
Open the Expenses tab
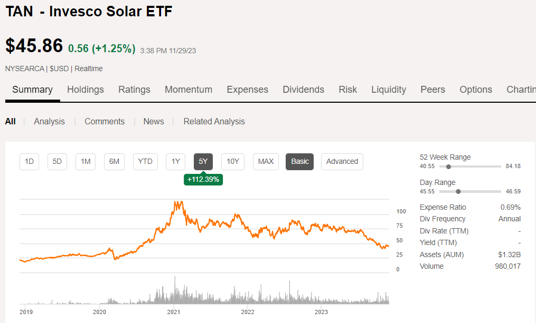point(247,90)
